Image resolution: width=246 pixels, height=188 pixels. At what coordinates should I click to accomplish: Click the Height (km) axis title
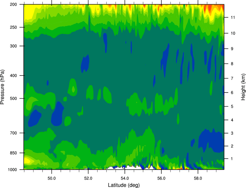click(x=243, y=87)
